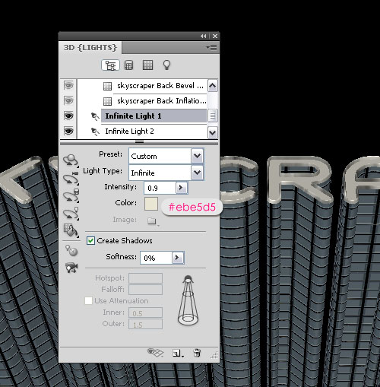Click the point light at origin icon

(x=71, y=251)
